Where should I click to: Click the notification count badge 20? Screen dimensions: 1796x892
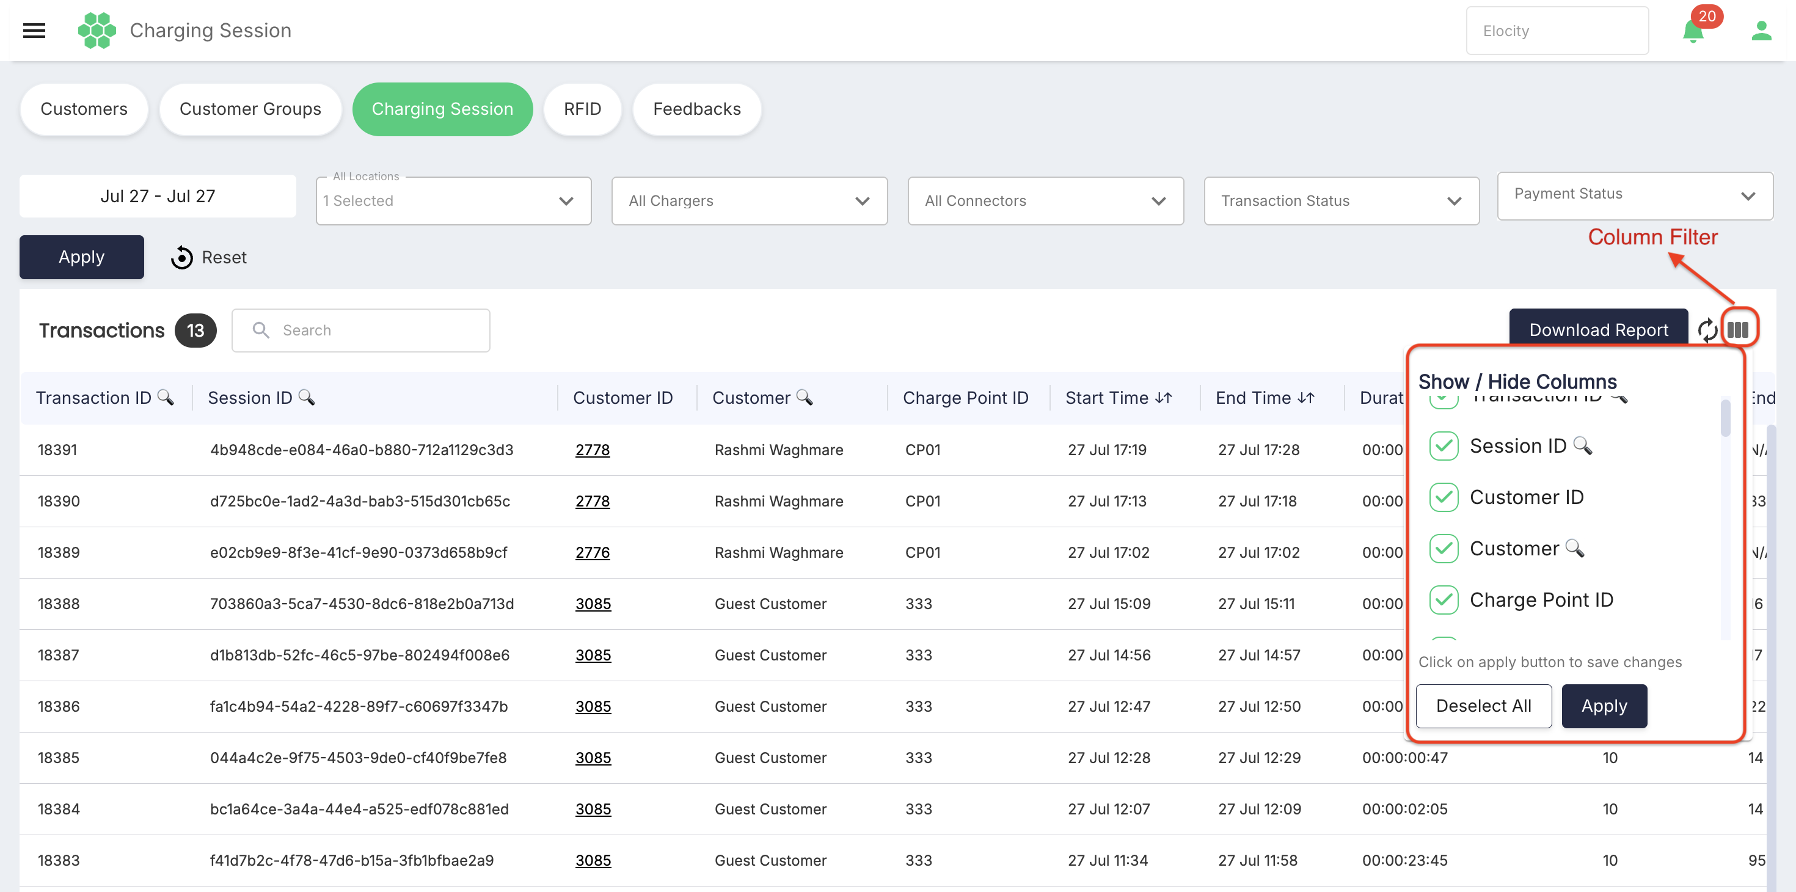[x=1707, y=16]
